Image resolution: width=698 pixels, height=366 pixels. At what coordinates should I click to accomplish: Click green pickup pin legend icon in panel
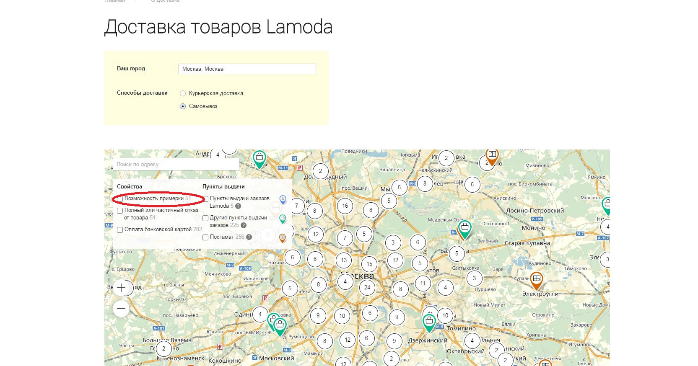click(x=283, y=219)
